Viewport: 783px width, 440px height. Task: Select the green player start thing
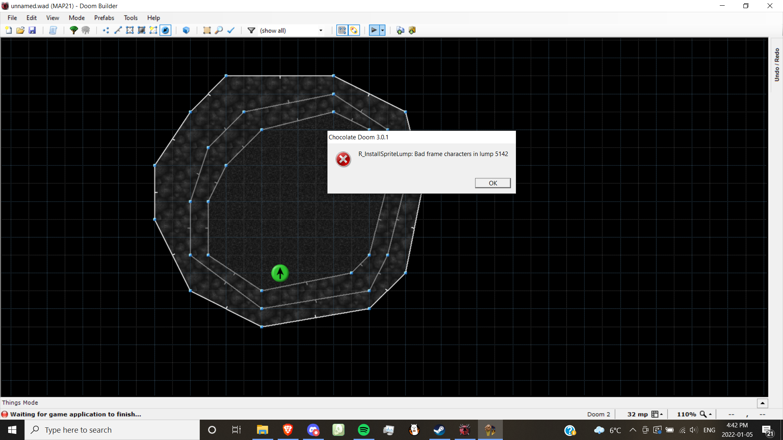pyautogui.click(x=280, y=273)
